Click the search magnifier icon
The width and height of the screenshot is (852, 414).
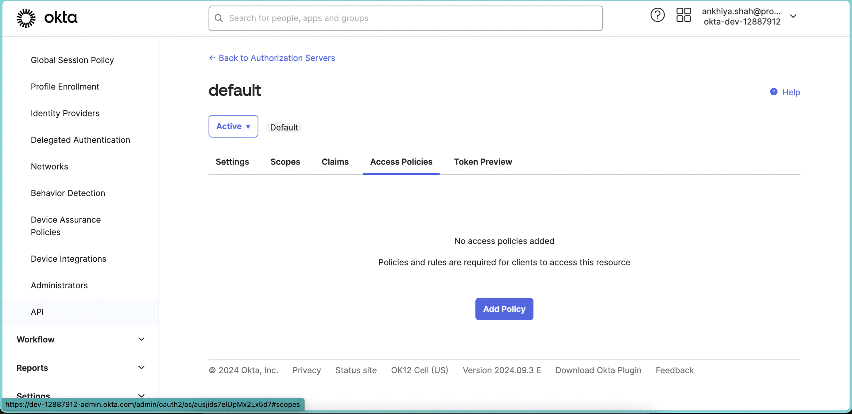click(x=219, y=18)
